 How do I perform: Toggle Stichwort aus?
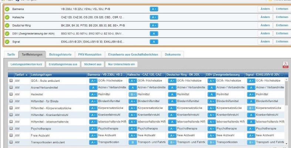click(93, 64)
